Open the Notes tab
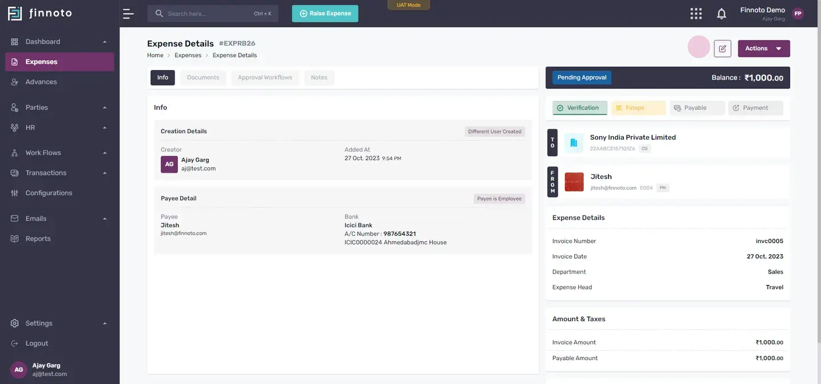821x384 pixels. [319, 77]
